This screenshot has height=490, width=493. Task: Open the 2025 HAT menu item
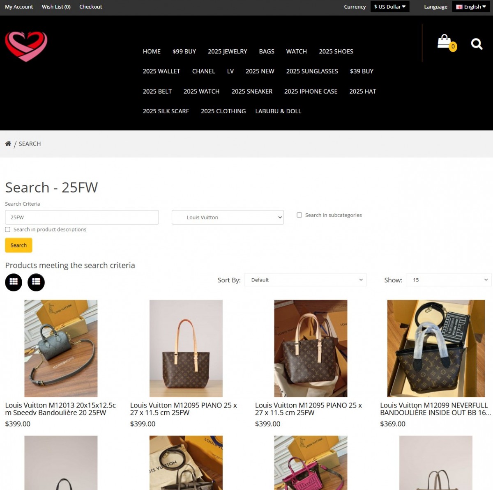(363, 91)
